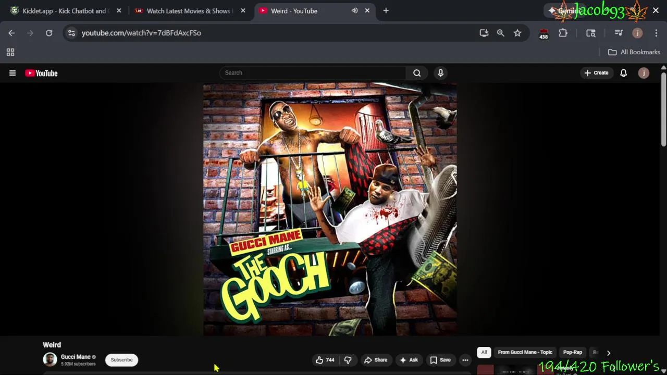View site information icon in the address bar
The width and height of the screenshot is (667, 375).
[71, 33]
